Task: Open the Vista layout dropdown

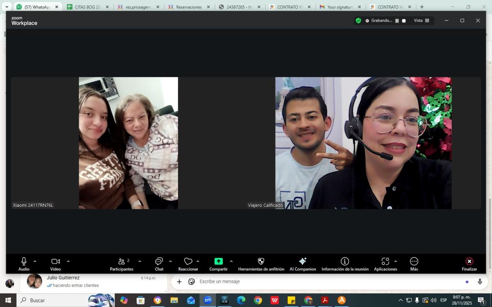Action: click(421, 20)
